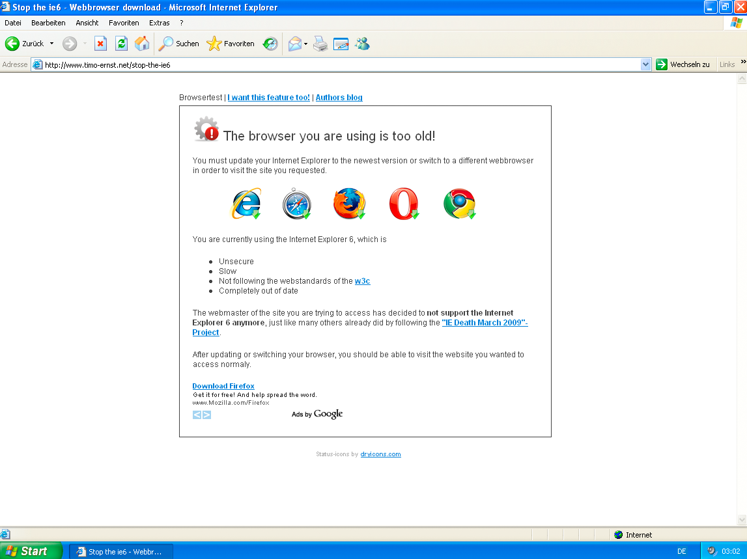
Task: Visit the dryicons.com link
Action: tap(380, 454)
